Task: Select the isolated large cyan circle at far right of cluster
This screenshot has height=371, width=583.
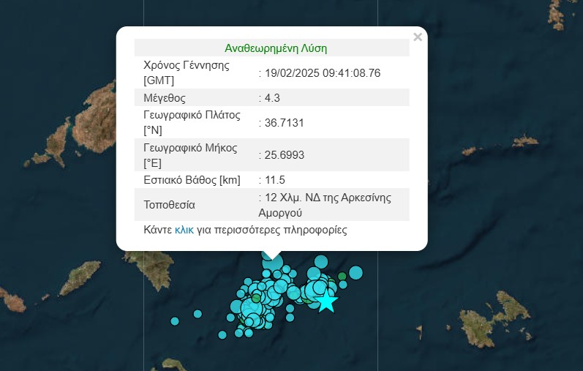Action: coord(356,273)
